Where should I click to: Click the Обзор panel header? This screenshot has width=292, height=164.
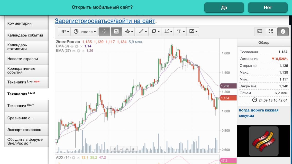click(x=264, y=43)
